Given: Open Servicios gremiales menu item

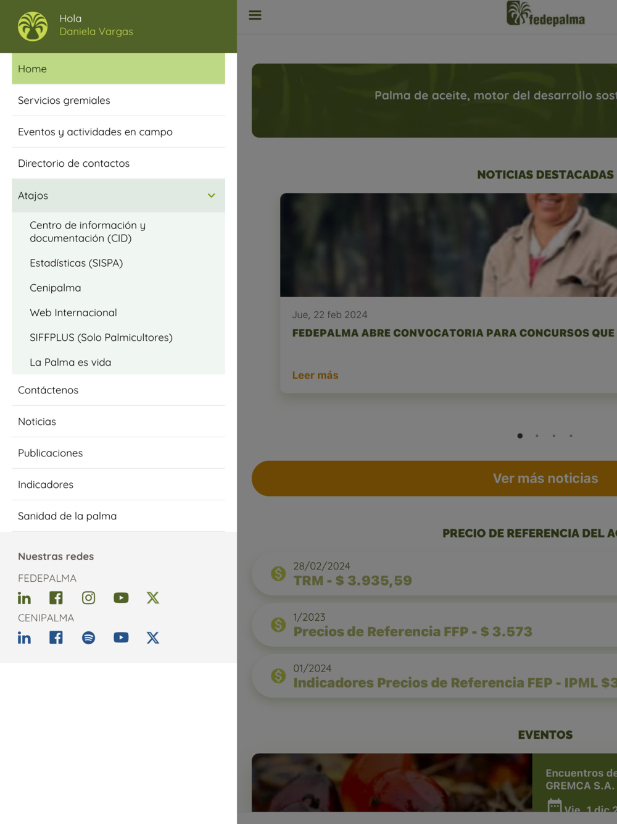Looking at the screenshot, I should click(x=118, y=100).
